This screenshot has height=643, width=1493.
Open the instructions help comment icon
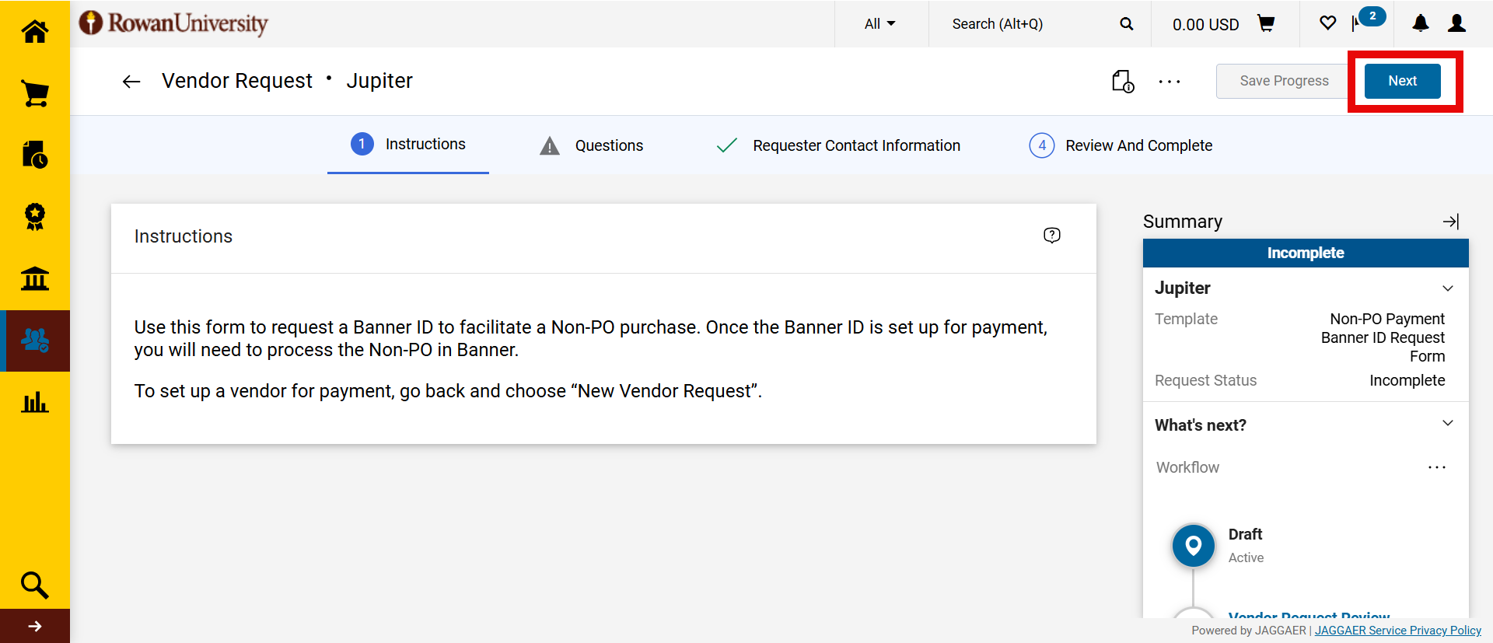point(1052,236)
